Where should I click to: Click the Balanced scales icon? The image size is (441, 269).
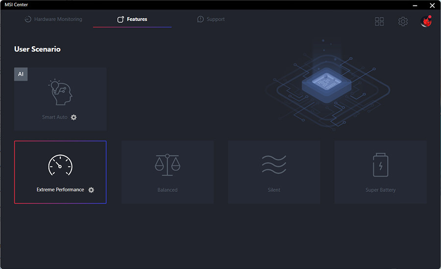click(168, 165)
